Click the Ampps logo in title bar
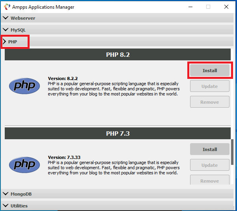This screenshot has width=237, height=211. 7,7
